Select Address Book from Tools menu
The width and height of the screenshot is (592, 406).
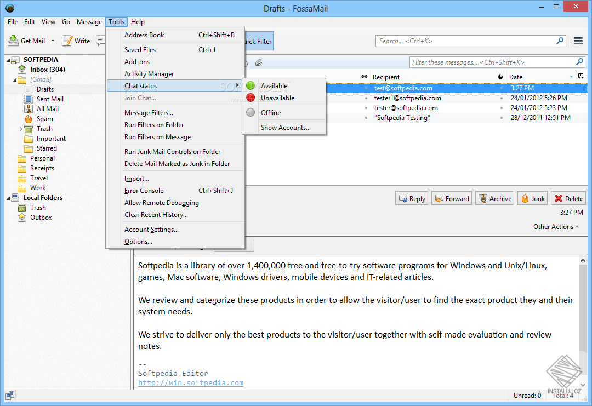point(176,35)
